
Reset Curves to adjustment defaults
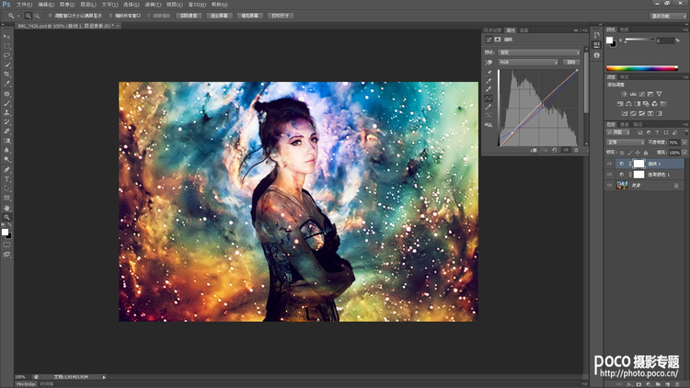pyautogui.click(x=555, y=150)
